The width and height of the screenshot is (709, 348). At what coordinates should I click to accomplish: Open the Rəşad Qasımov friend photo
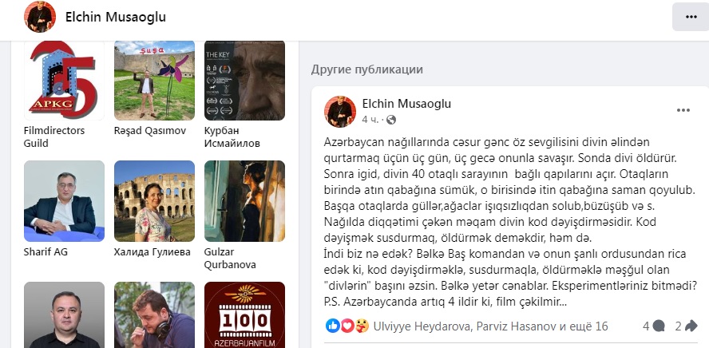point(154,80)
